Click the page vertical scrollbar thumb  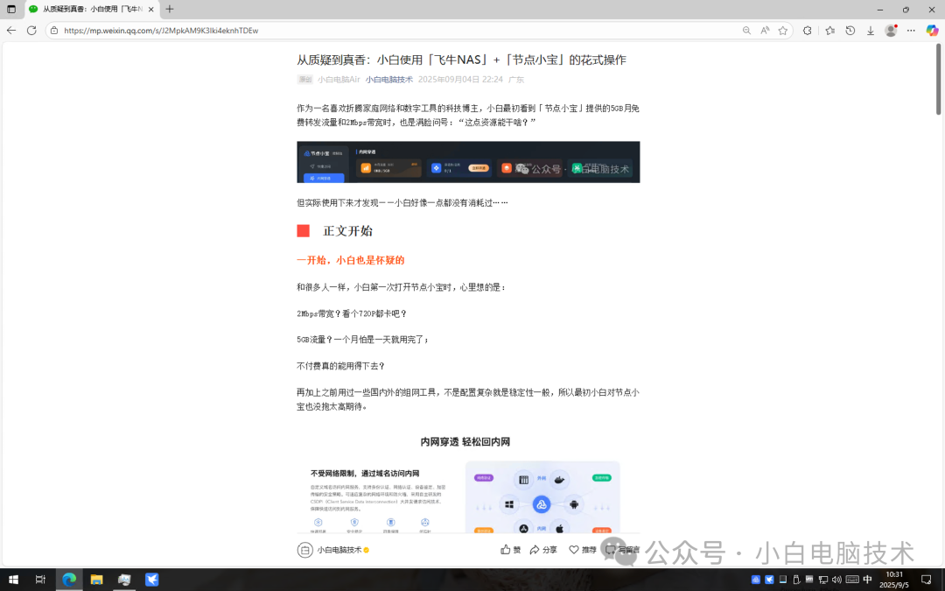(x=938, y=79)
